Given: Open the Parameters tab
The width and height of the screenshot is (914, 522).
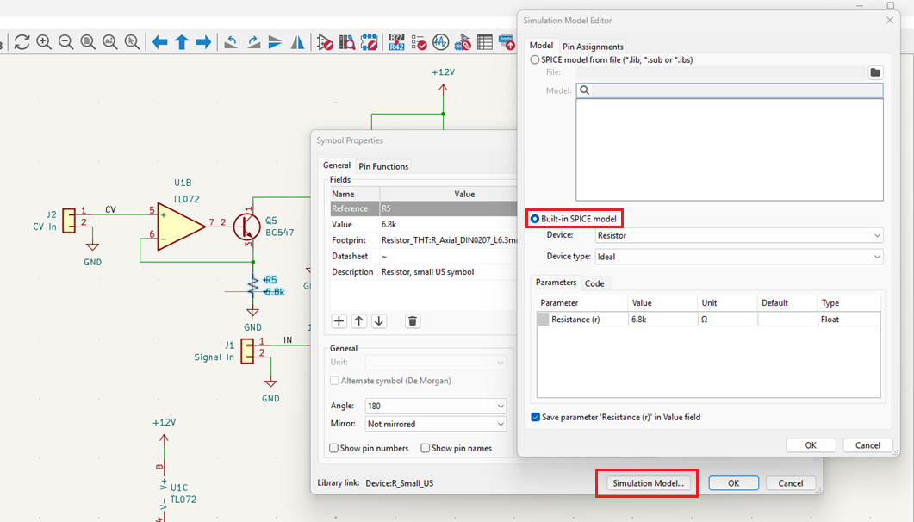Looking at the screenshot, I should pos(556,283).
